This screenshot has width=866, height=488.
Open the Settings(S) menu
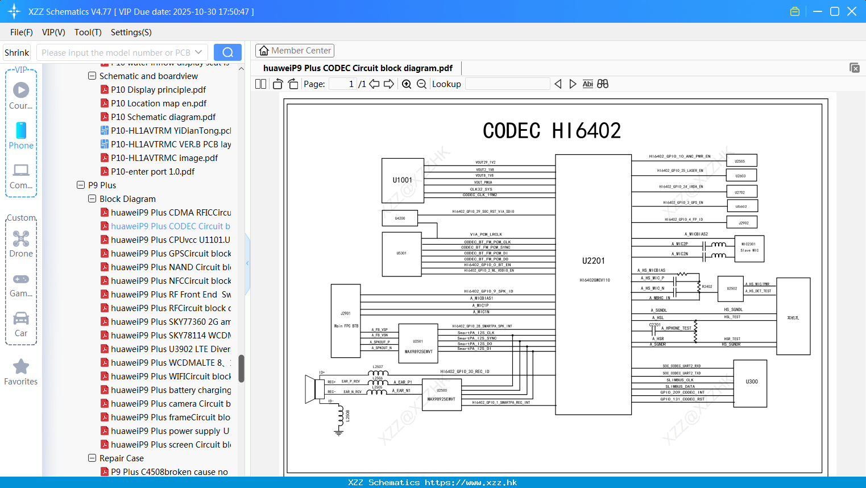coord(131,32)
